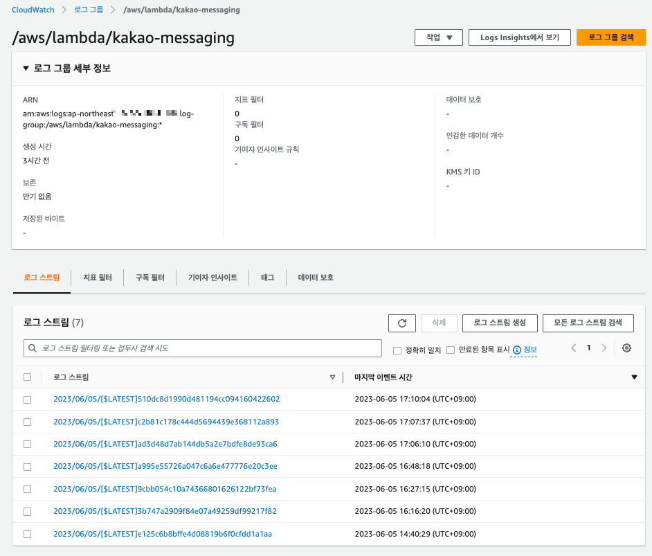652x556 pixels.
Task: Check the row for stream ad3d48d7ab14...
Action: pyautogui.click(x=28, y=444)
